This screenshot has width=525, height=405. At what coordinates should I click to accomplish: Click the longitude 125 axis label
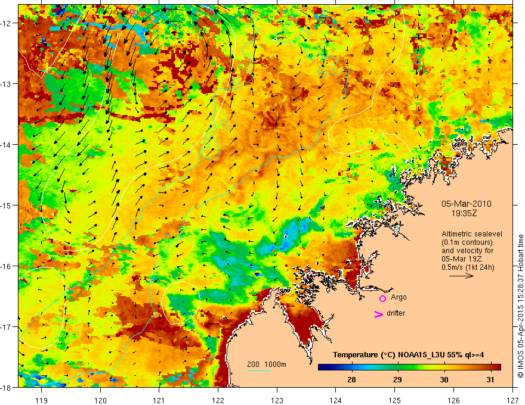[x=395, y=400]
